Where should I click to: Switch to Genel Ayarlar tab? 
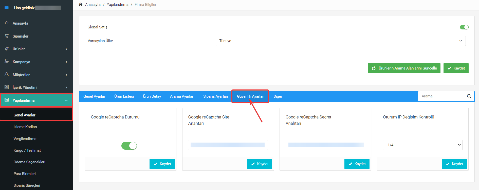point(94,96)
